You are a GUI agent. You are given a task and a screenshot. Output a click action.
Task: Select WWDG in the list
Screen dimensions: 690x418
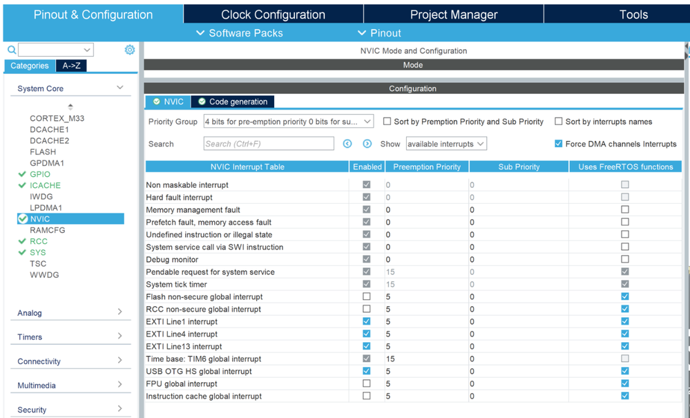pos(44,274)
